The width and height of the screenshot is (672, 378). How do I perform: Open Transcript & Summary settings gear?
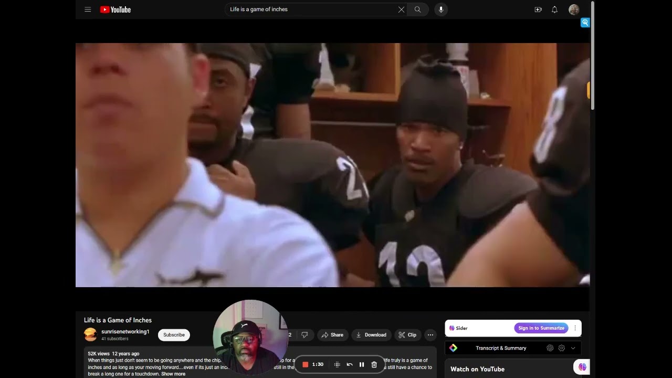[561, 348]
